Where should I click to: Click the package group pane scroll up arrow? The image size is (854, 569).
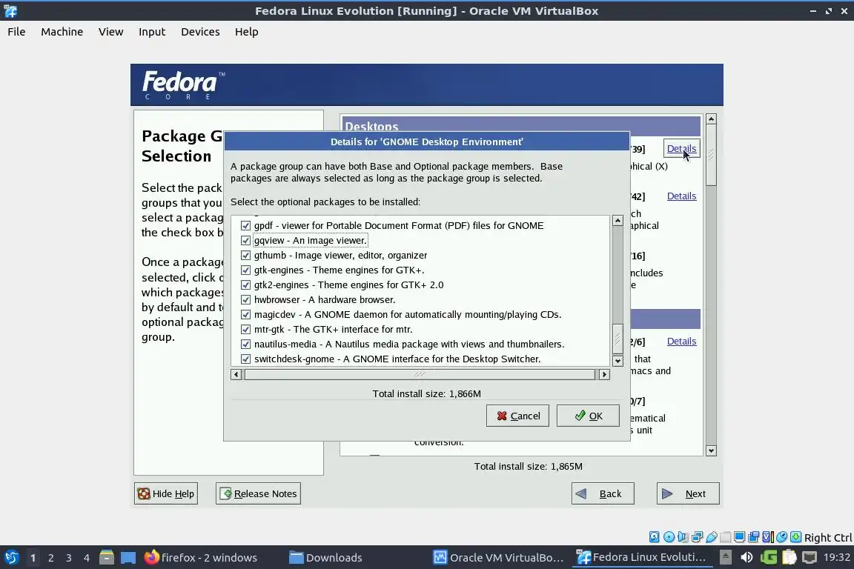coord(711,119)
